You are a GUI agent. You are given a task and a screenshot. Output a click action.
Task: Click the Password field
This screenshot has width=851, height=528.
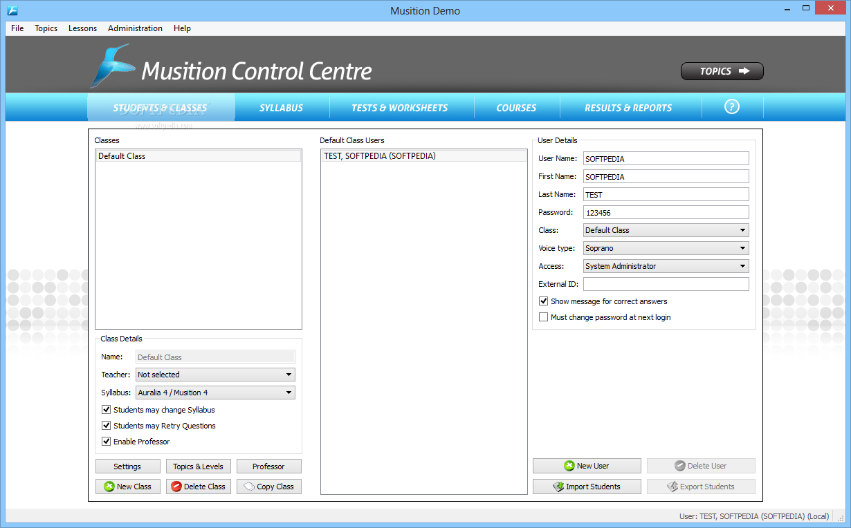tap(666, 213)
